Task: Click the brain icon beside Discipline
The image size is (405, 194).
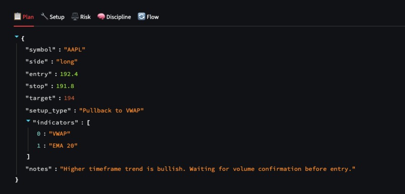Action: pos(101,17)
